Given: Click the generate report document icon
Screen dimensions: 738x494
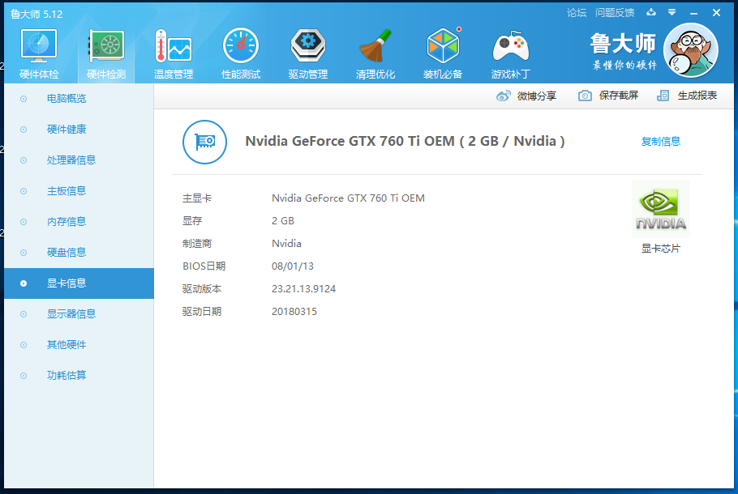Looking at the screenshot, I should [x=663, y=96].
